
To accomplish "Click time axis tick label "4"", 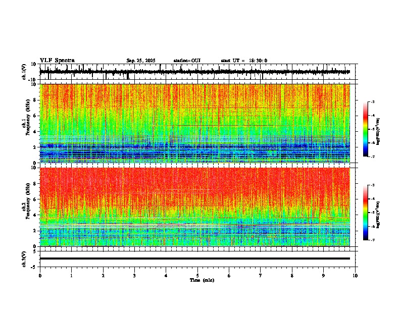I will click(166, 276).
